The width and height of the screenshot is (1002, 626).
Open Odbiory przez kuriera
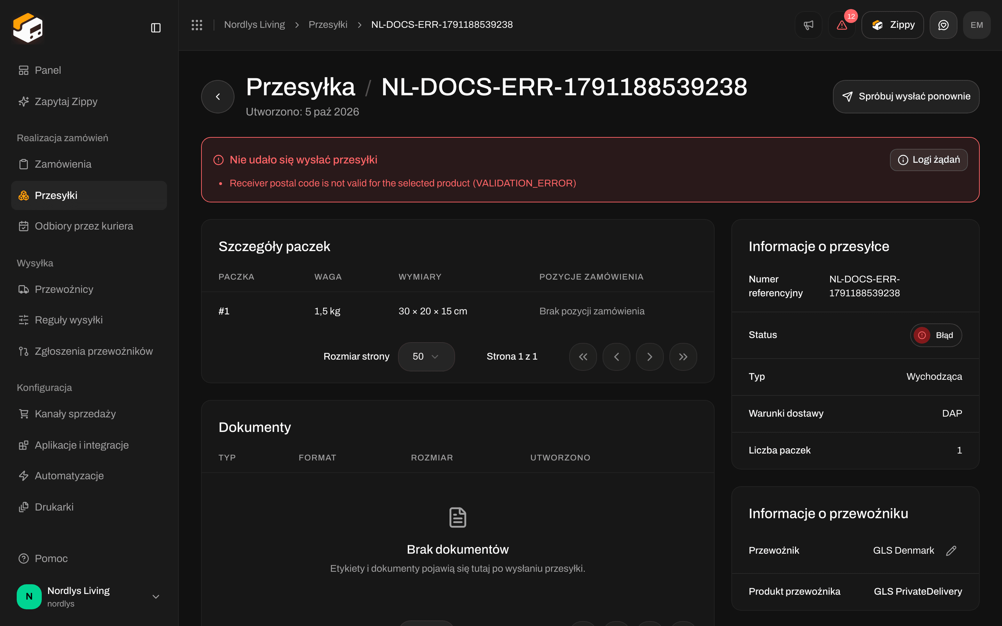89,226
